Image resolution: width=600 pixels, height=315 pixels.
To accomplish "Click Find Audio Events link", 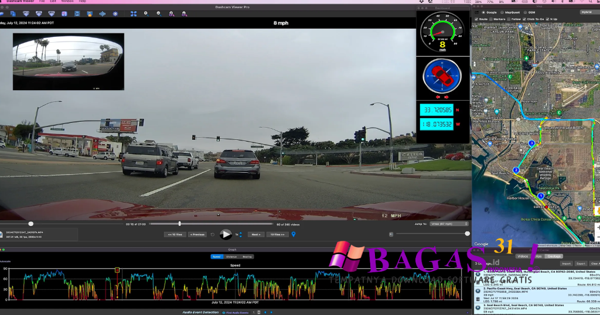I will pos(236,312).
